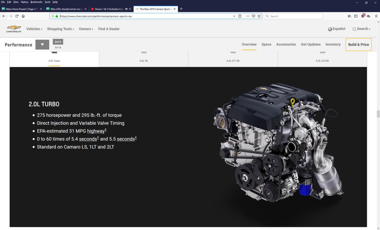Open the View menu
380x230 pixels.
[x=16, y=2]
